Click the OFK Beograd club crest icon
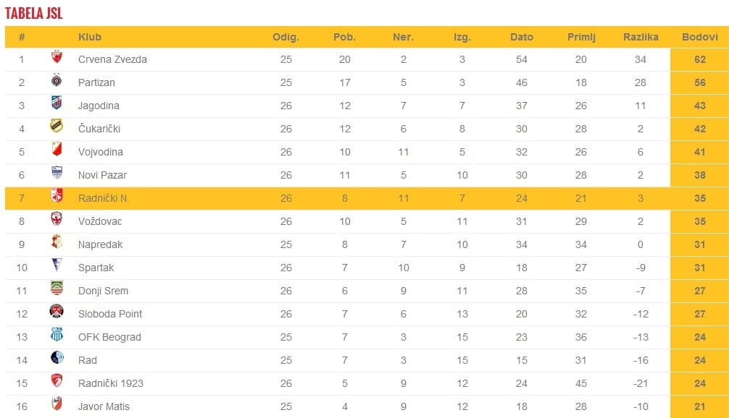Viewport: 729px width, 418px height. [x=57, y=335]
